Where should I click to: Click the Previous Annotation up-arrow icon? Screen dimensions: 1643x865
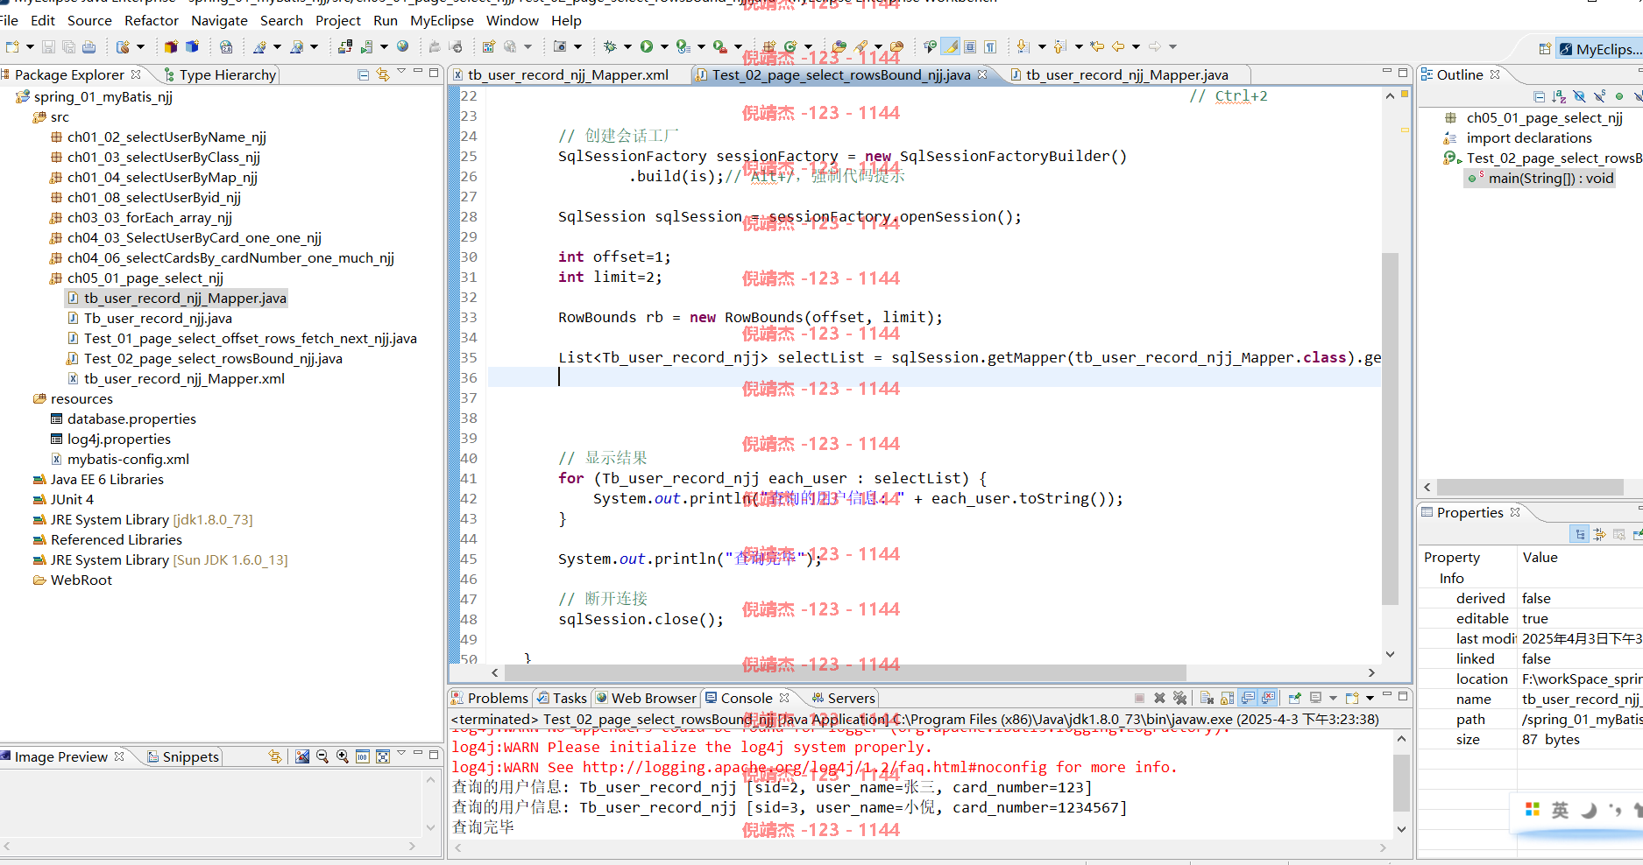tap(1059, 46)
